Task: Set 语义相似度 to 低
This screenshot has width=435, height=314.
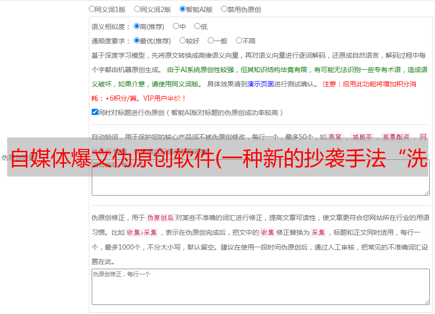Action: [x=197, y=26]
